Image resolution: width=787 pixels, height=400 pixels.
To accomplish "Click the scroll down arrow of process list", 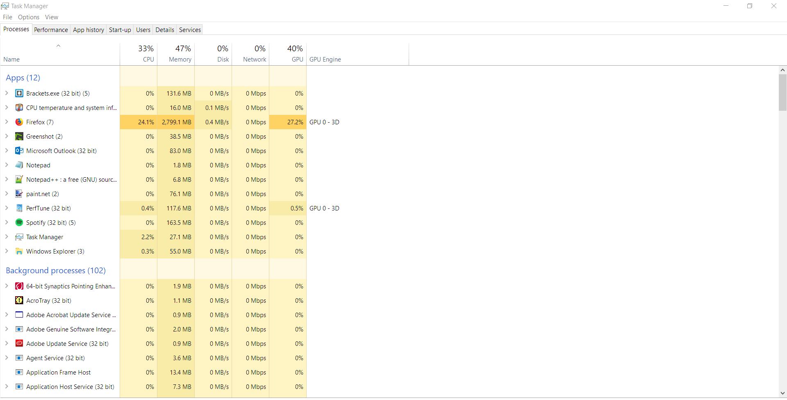I will tap(782, 393).
